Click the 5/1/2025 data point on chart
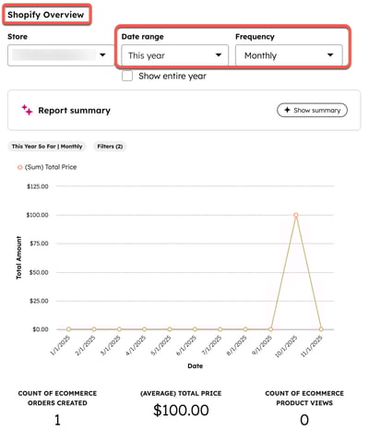This screenshot has height=441, width=369. pyautogui.click(x=170, y=329)
